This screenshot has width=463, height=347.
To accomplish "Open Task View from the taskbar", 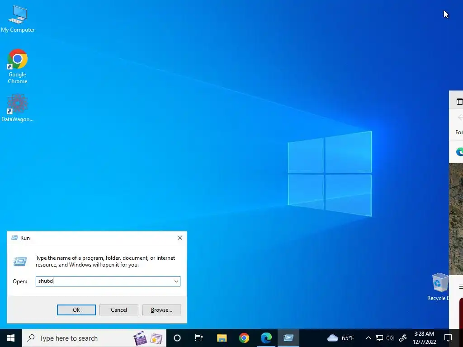I will (199, 338).
